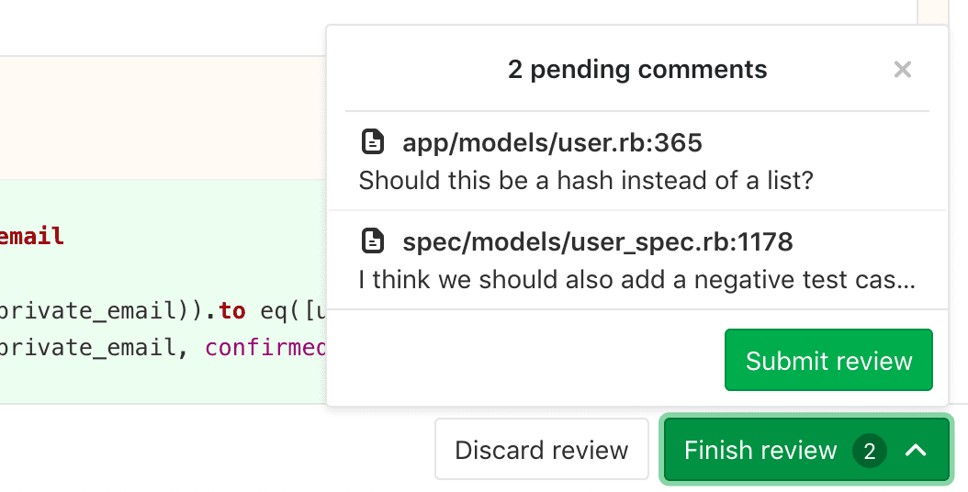
Task: Click the peach-colored diff row above the green lines
Action: [x=163, y=117]
